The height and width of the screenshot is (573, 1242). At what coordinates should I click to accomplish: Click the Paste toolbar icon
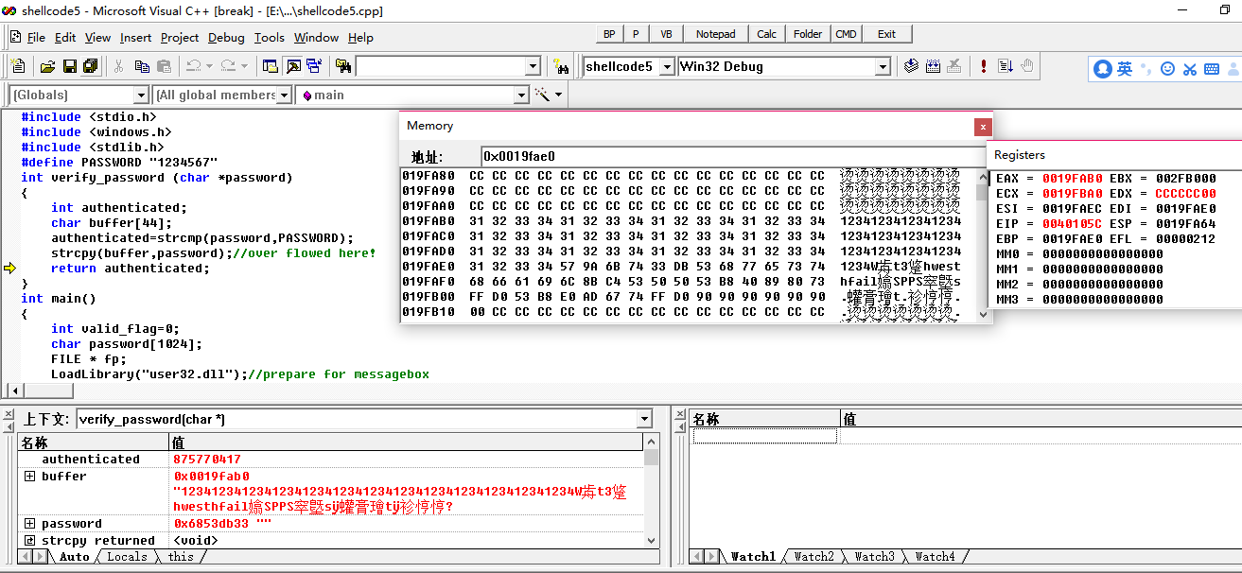tap(165, 66)
